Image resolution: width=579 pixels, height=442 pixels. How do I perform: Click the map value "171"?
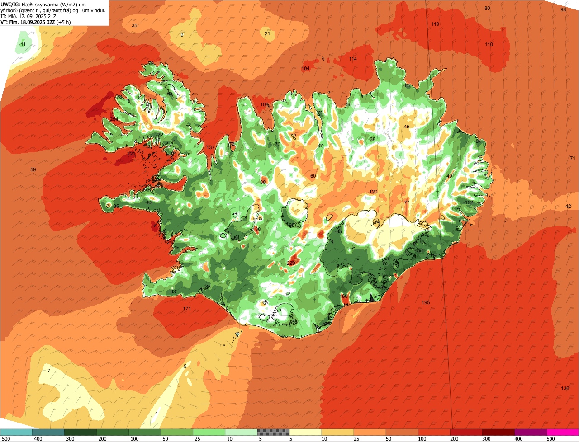click(187, 309)
